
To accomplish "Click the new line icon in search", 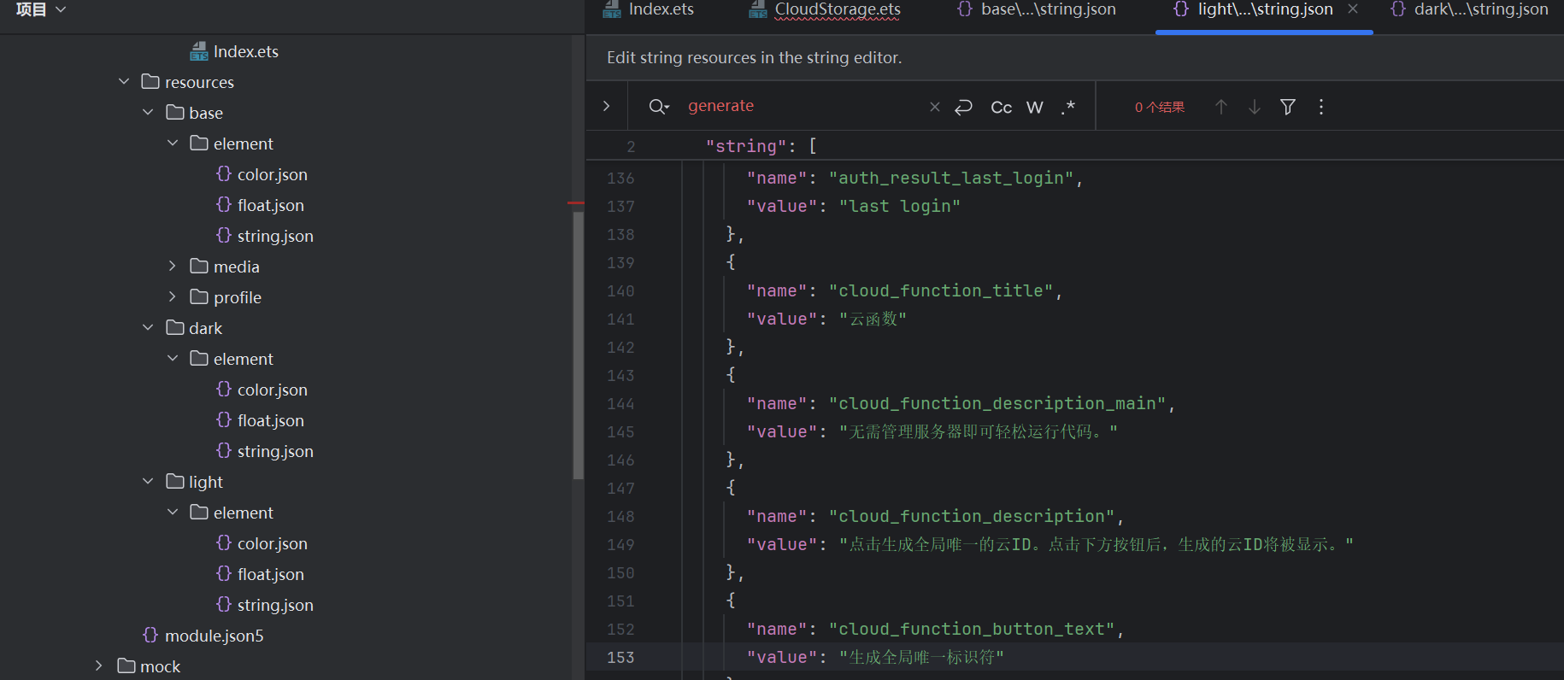I will click(x=963, y=107).
